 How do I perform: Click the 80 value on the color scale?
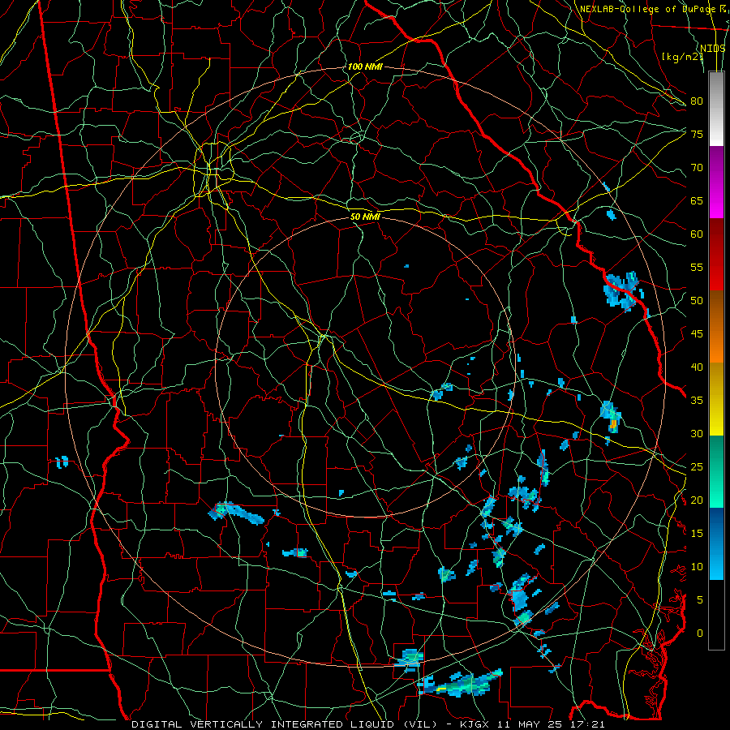(697, 101)
